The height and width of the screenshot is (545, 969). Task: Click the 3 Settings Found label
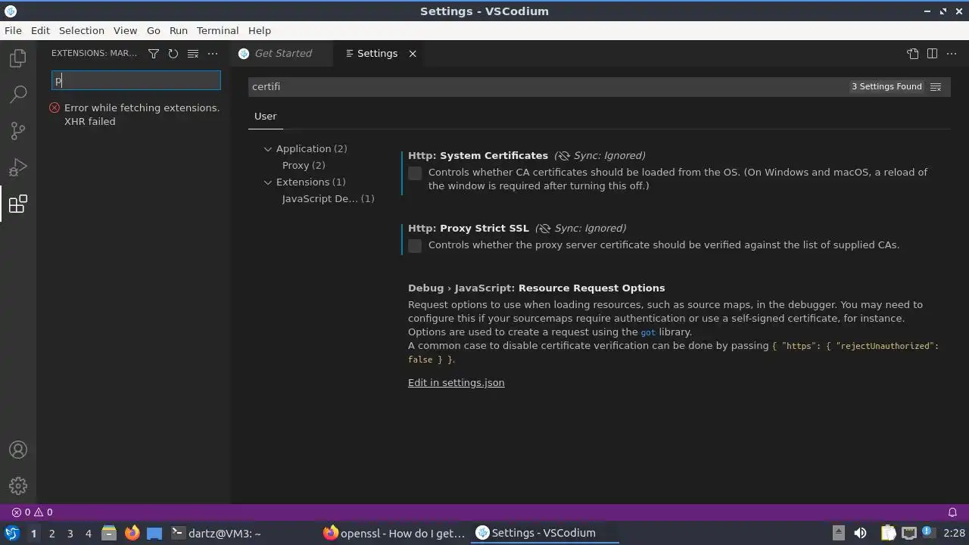(886, 87)
